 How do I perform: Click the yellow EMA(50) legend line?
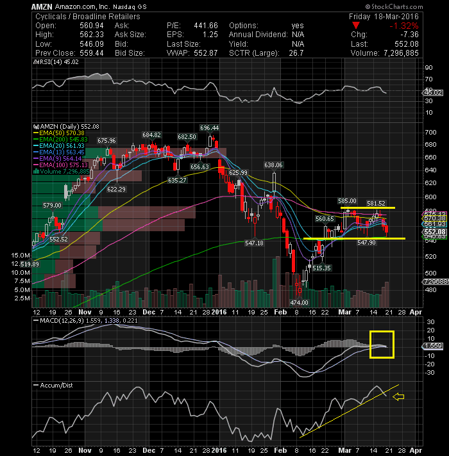36,133
